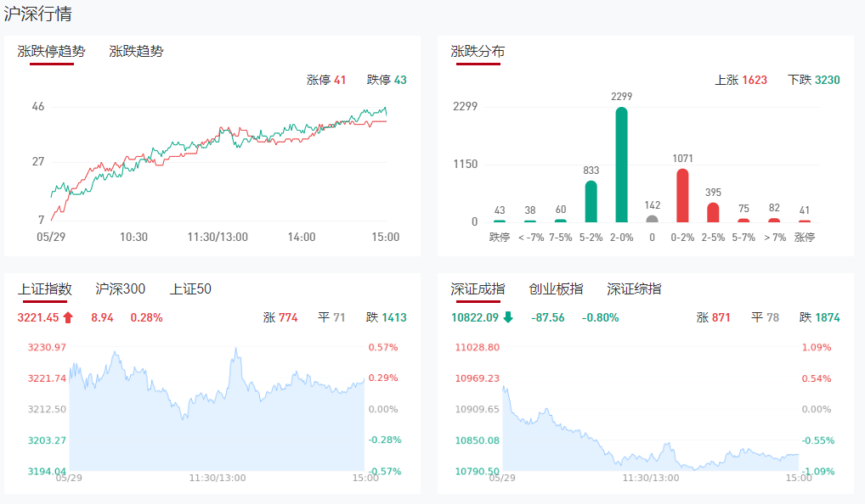Click the percent change -0.80%
The height and width of the screenshot is (504, 865).
600,317
